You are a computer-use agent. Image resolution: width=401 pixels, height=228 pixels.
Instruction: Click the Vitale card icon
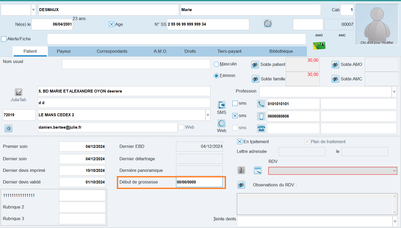(x=319, y=46)
